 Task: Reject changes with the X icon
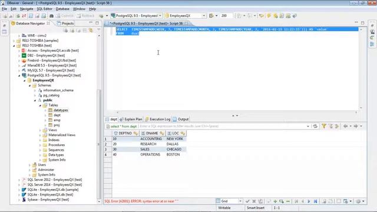(x=254, y=201)
